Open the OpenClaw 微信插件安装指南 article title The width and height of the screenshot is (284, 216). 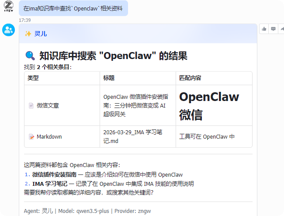pos(134,105)
